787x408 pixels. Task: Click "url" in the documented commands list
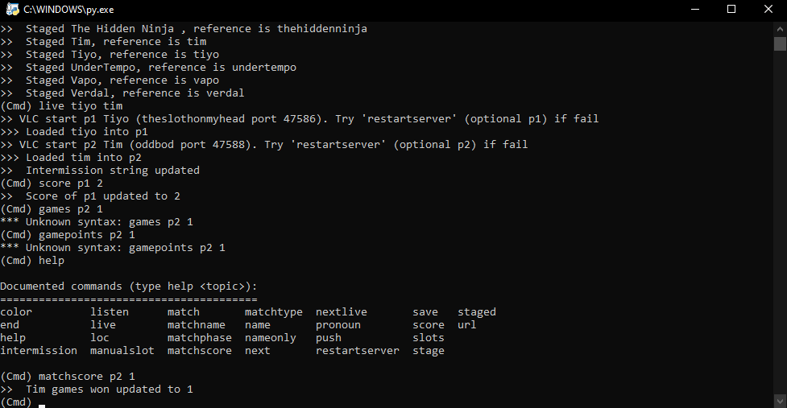466,325
